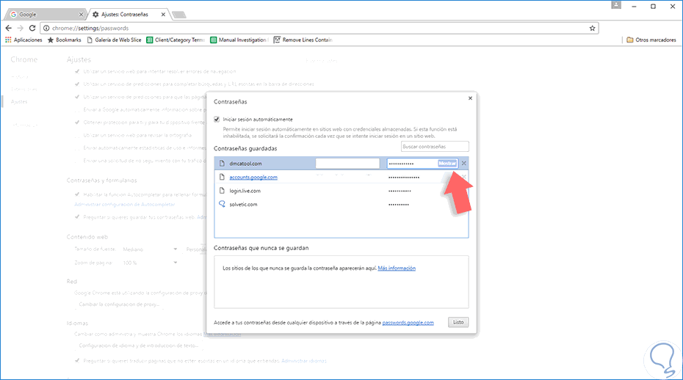The width and height of the screenshot is (683, 380).
Task: Open the accounts.google.com link
Action: (253, 177)
